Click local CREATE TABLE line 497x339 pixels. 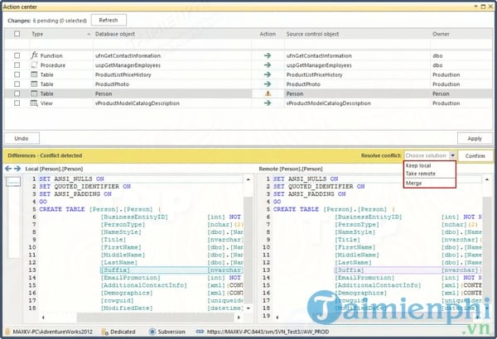[100, 209]
